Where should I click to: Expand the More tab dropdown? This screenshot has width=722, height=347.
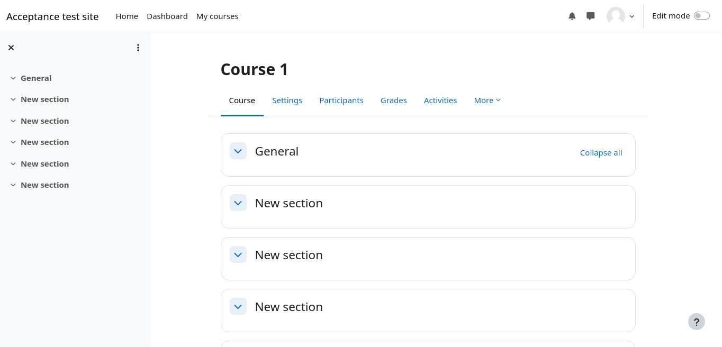point(487,101)
